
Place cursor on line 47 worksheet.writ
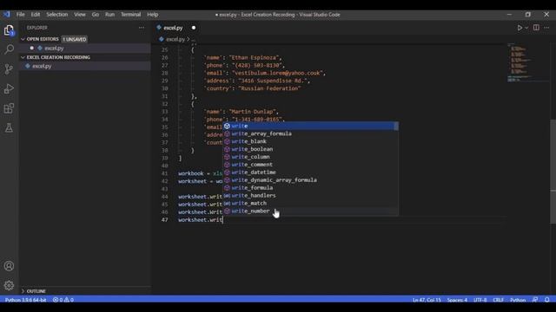201,219
